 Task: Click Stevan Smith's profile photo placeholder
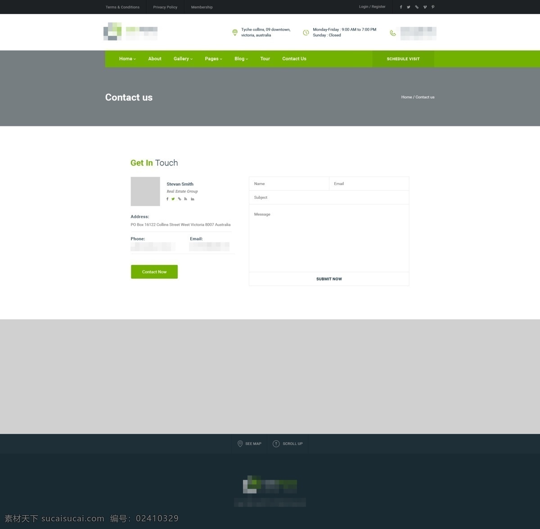tap(145, 192)
